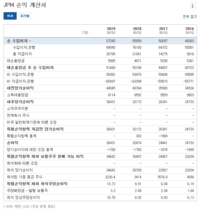Select the 수입이자, 은행 row label

(24, 47)
